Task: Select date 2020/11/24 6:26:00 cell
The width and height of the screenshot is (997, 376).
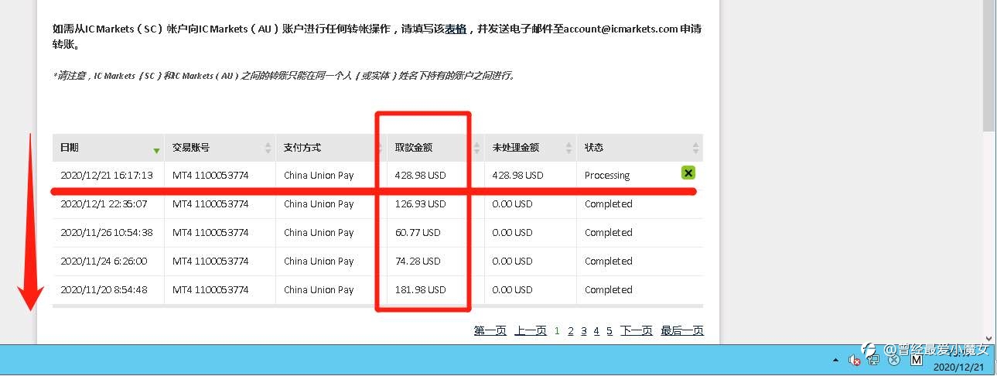Action: coord(104,261)
